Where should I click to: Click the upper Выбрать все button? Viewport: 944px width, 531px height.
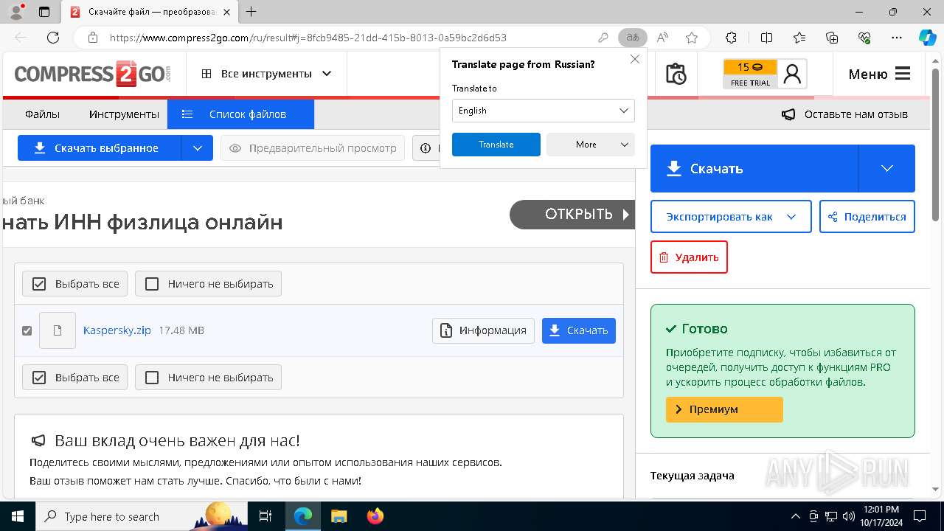pyautogui.click(x=75, y=284)
